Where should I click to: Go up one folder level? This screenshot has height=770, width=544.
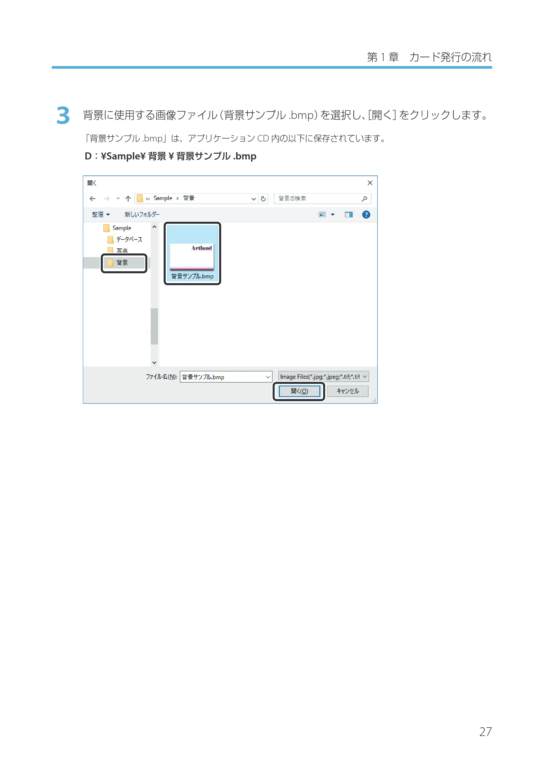point(128,199)
